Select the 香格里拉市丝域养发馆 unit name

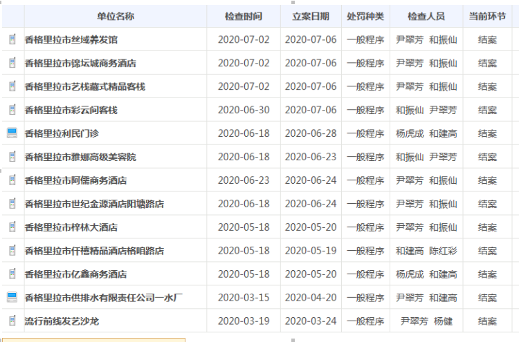pos(71,39)
